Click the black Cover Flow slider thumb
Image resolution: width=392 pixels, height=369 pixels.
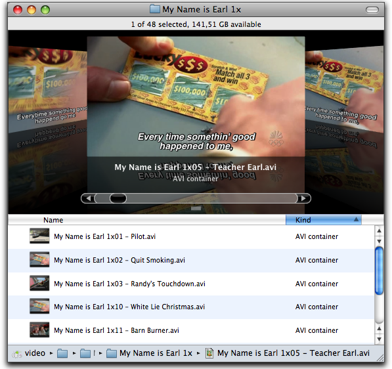[118, 198]
